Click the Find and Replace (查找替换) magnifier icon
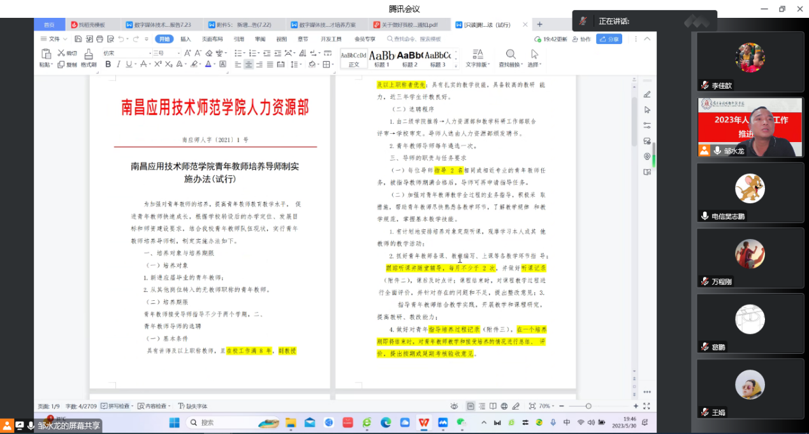809x434 pixels. coord(511,55)
